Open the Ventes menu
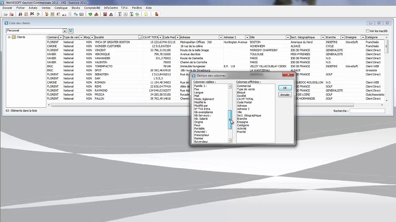This screenshot has height=222, width=396. (46, 8)
